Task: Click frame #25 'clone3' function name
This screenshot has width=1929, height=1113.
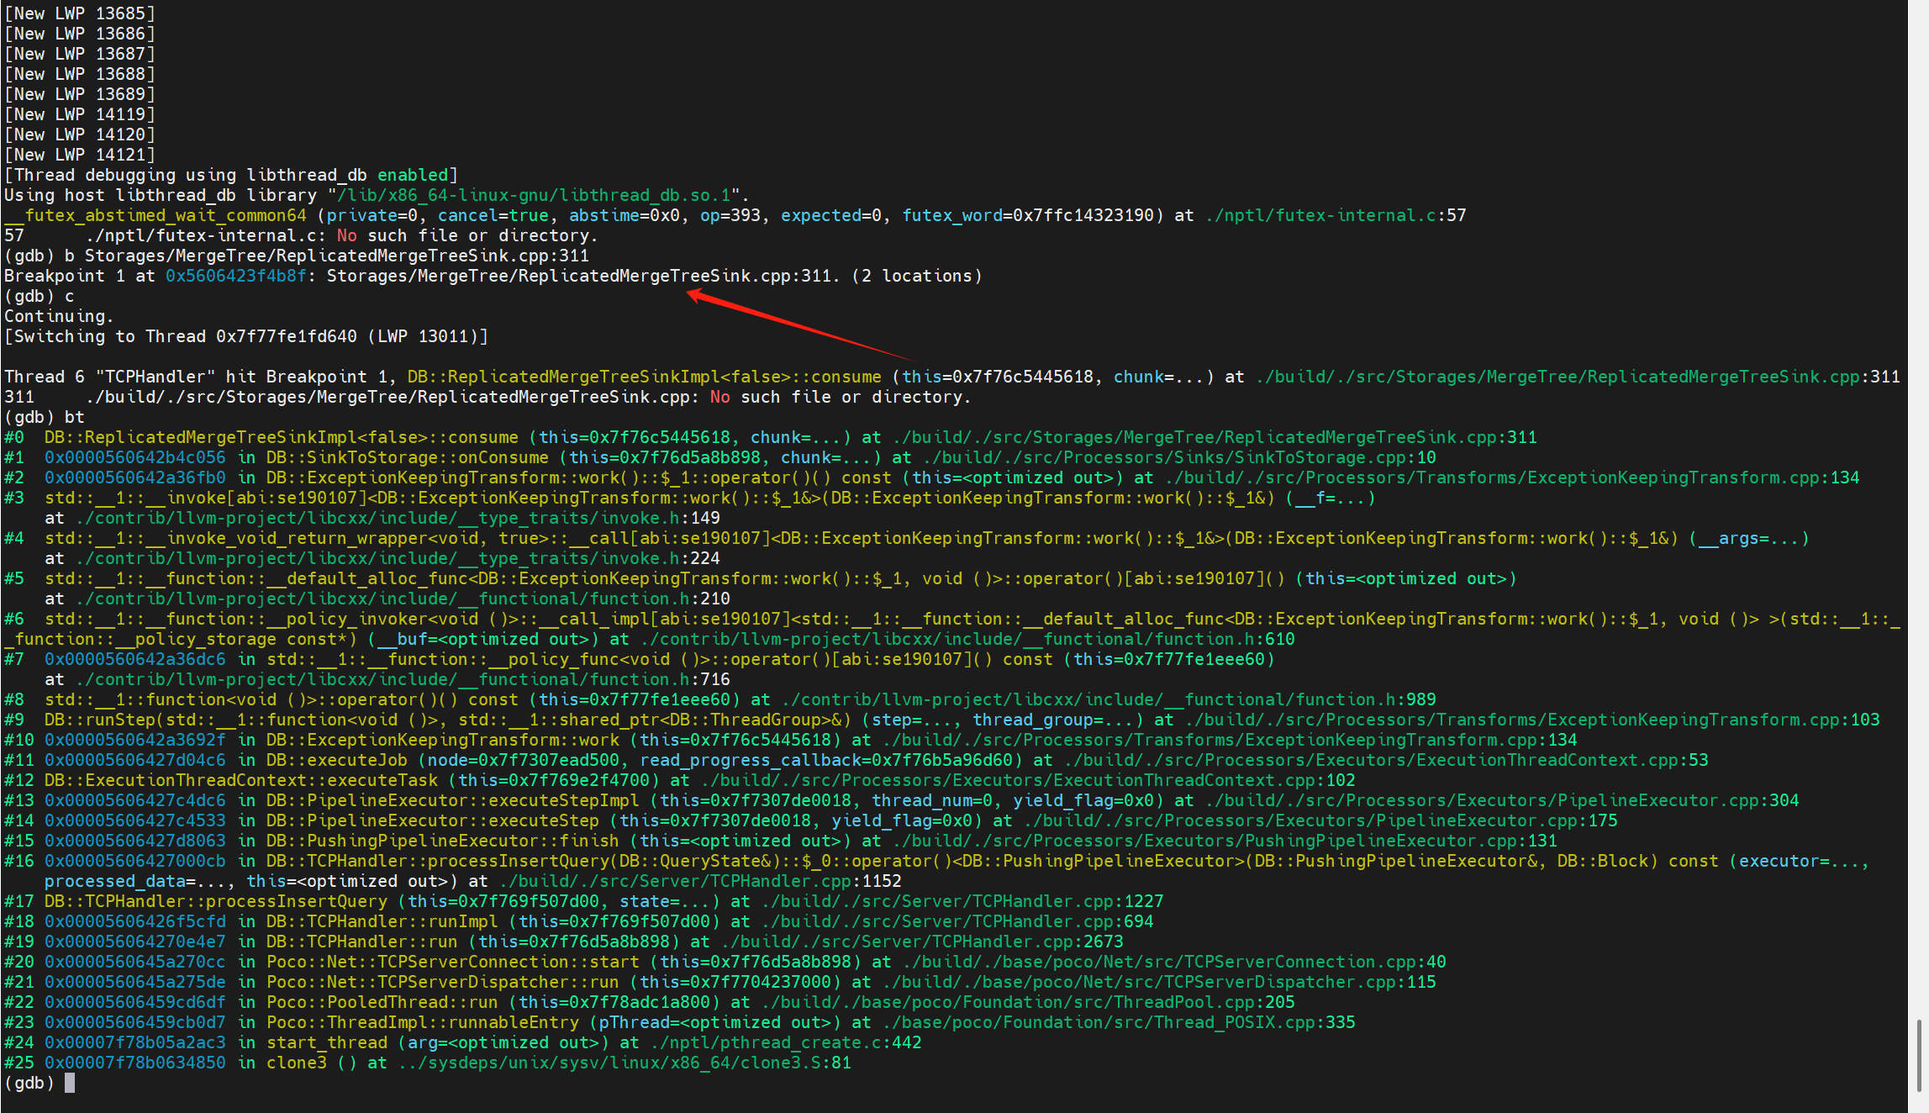Action: (x=297, y=1063)
